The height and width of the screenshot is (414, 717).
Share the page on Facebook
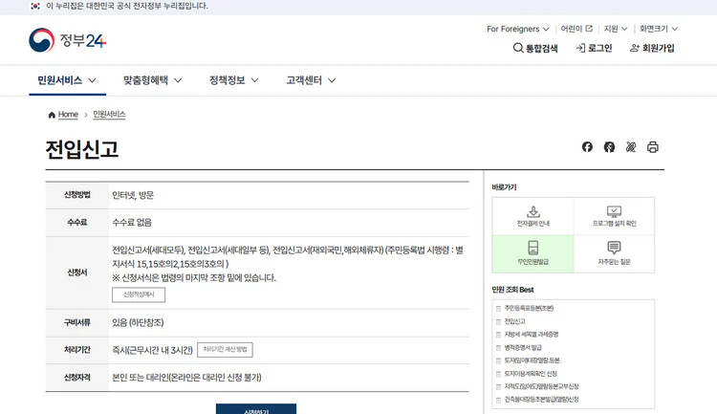pos(587,147)
